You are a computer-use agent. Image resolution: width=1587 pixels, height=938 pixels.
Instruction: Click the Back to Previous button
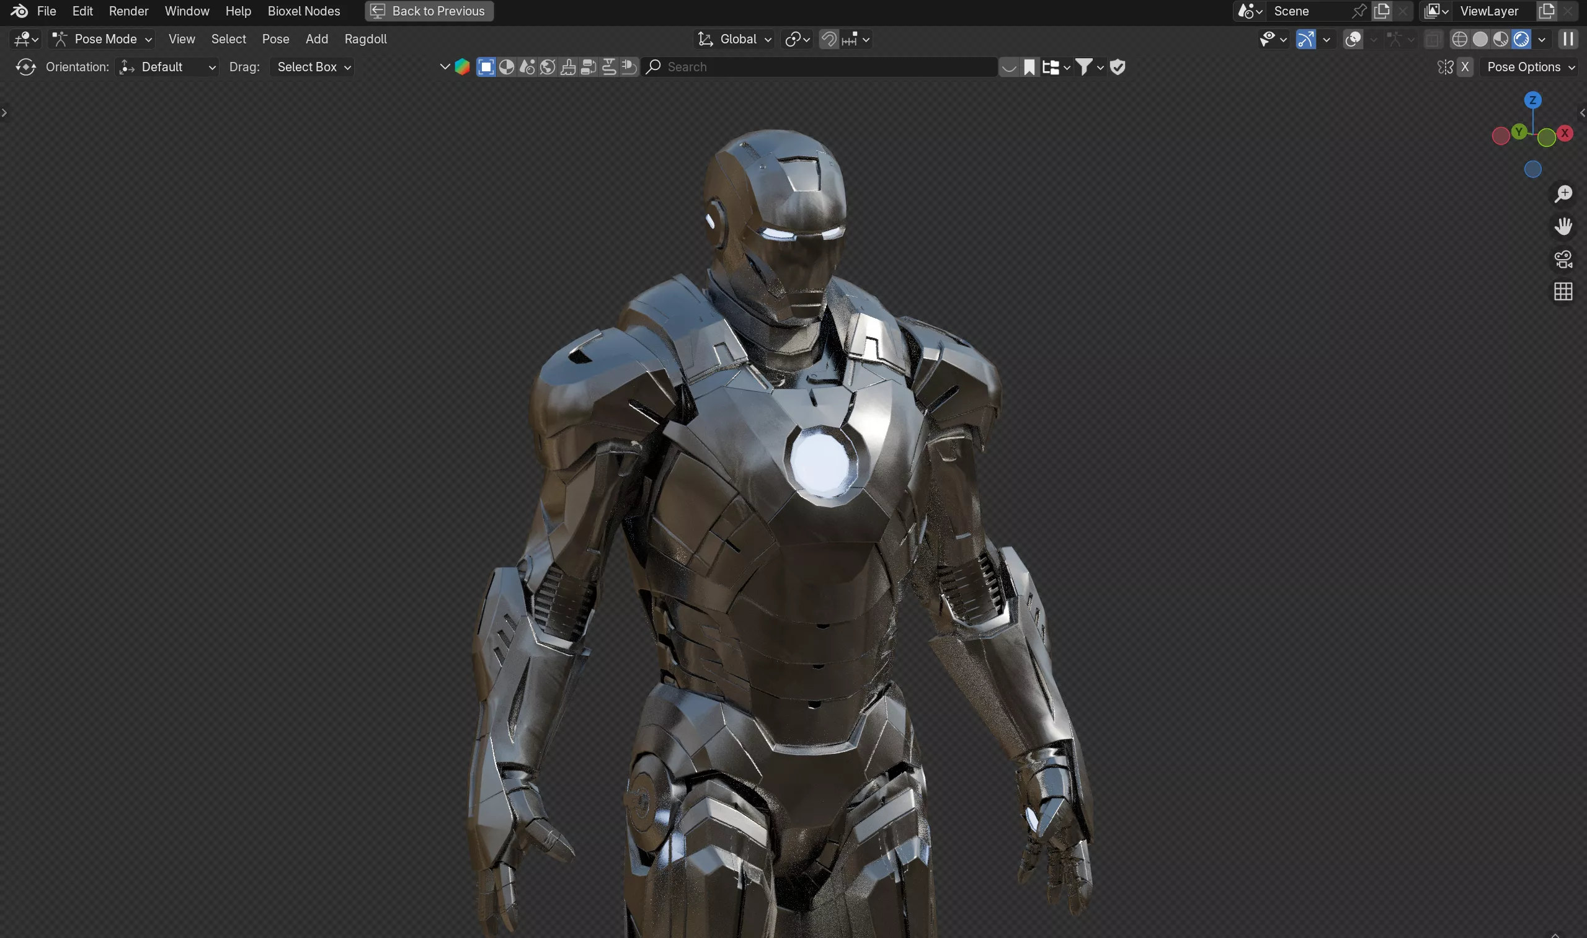pyautogui.click(x=429, y=11)
